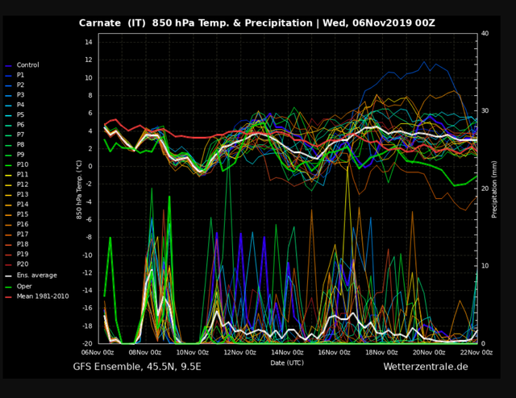Click the "06Nov 00z" date tick label
Image resolution: width=516 pixels, height=398 pixels.
coord(98,353)
